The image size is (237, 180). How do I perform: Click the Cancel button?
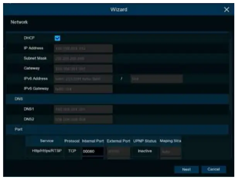(x=214, y=170)
